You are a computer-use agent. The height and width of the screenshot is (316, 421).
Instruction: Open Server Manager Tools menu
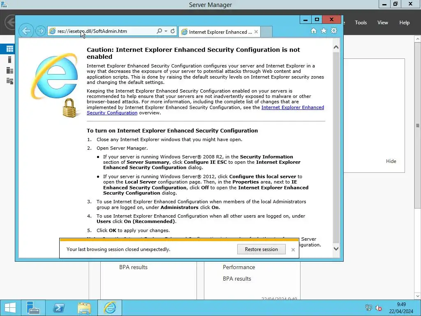pyautogui.click(x=361, y=23)
